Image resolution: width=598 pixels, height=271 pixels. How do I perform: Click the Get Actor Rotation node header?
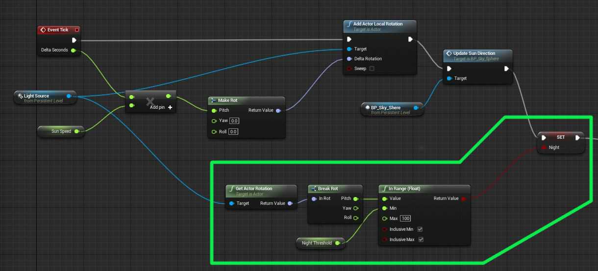(254, 190)
